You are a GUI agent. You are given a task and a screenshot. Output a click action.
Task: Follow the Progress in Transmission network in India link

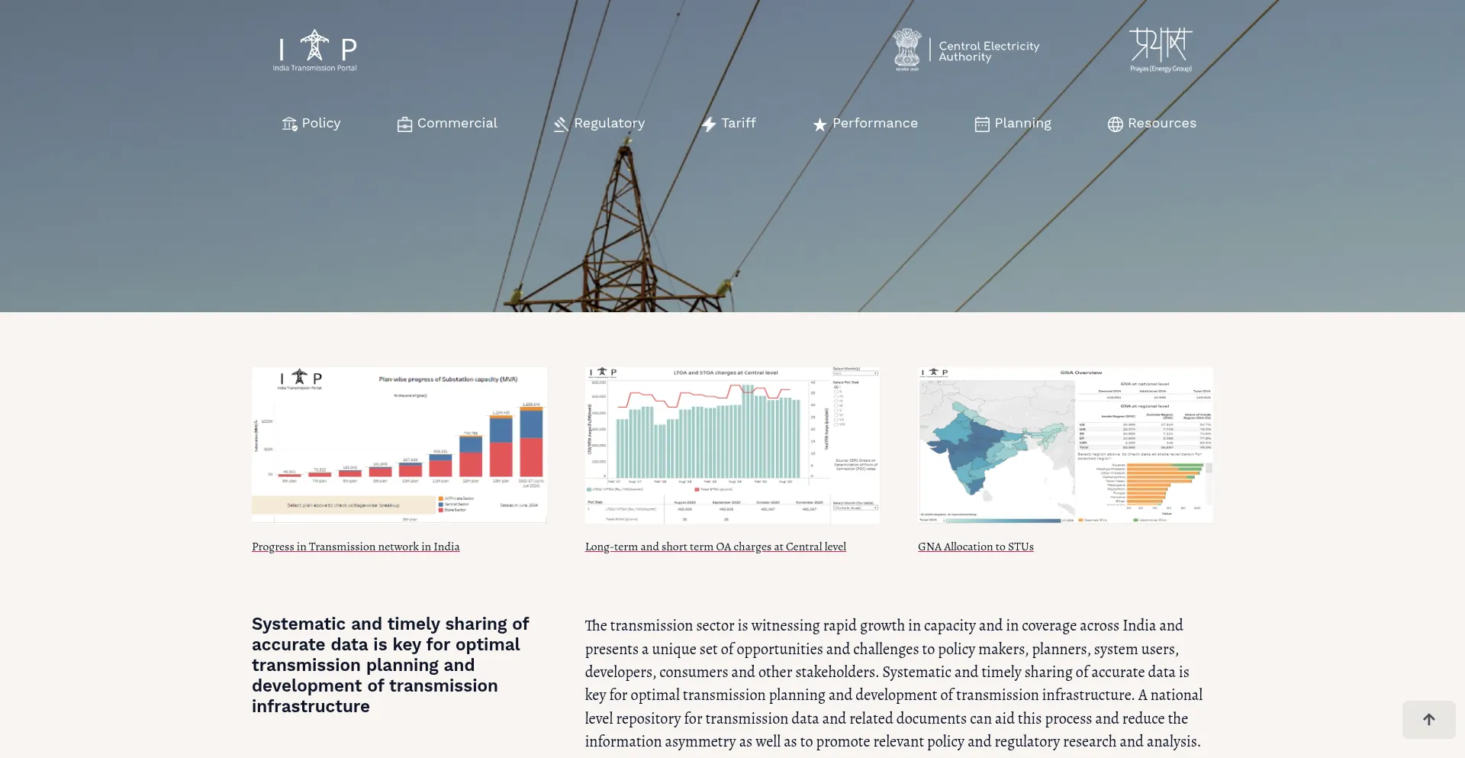[356, 547]
